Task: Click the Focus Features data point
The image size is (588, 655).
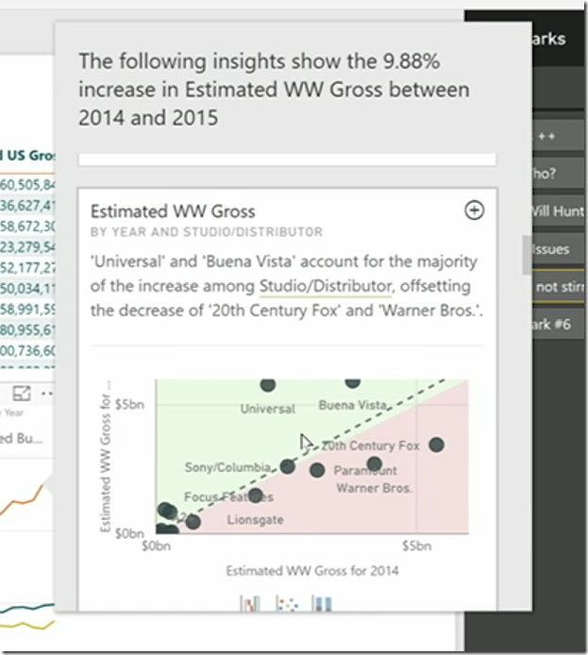Action: 255,495
